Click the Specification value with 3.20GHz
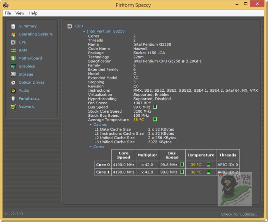This screenshot has height=222, width=268. pos(167,61)
